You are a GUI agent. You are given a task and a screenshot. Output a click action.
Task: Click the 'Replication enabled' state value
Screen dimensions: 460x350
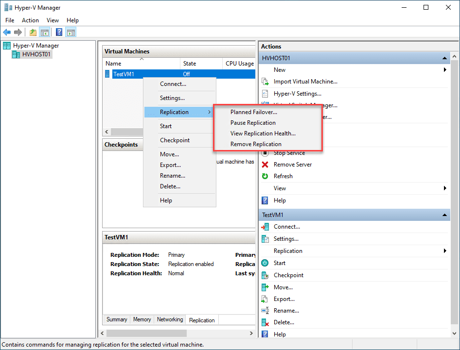point(191,264)
